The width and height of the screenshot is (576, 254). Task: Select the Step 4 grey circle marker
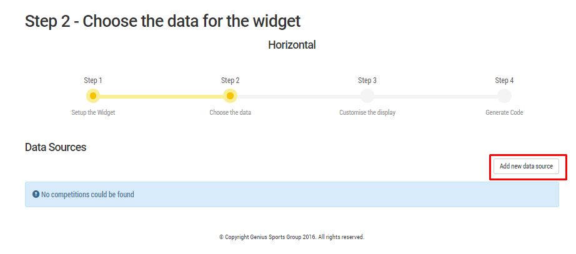tap(504, 96)
